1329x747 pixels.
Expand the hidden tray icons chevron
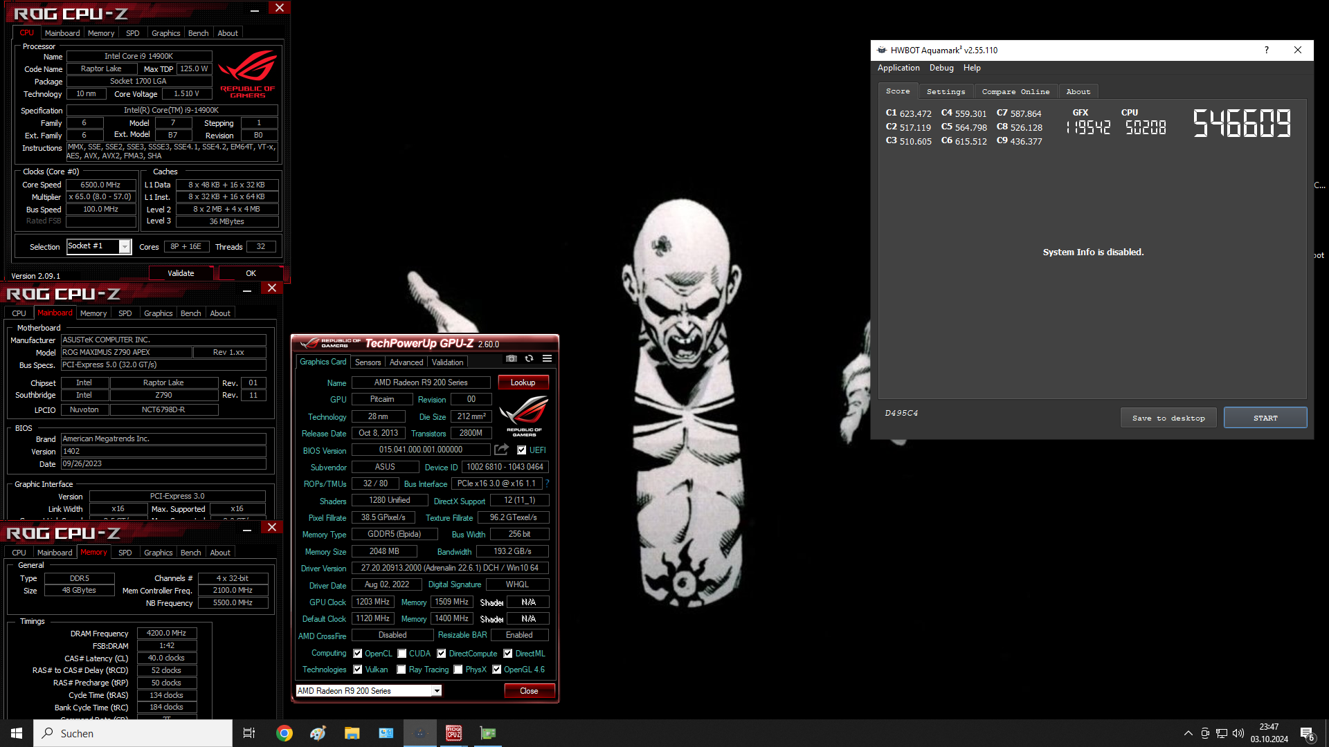tap(1188, 733)
